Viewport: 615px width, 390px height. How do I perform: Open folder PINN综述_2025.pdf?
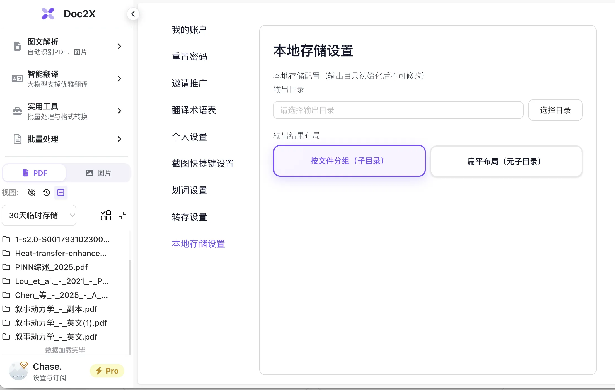[x=51, y=267]
